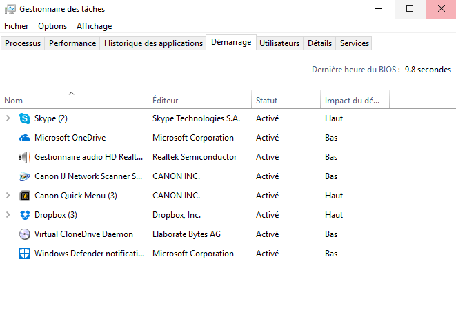Expand the Canon Quick Menu (3) group
The width and height of the screenshot is (456, 310).
pos(8,196)
